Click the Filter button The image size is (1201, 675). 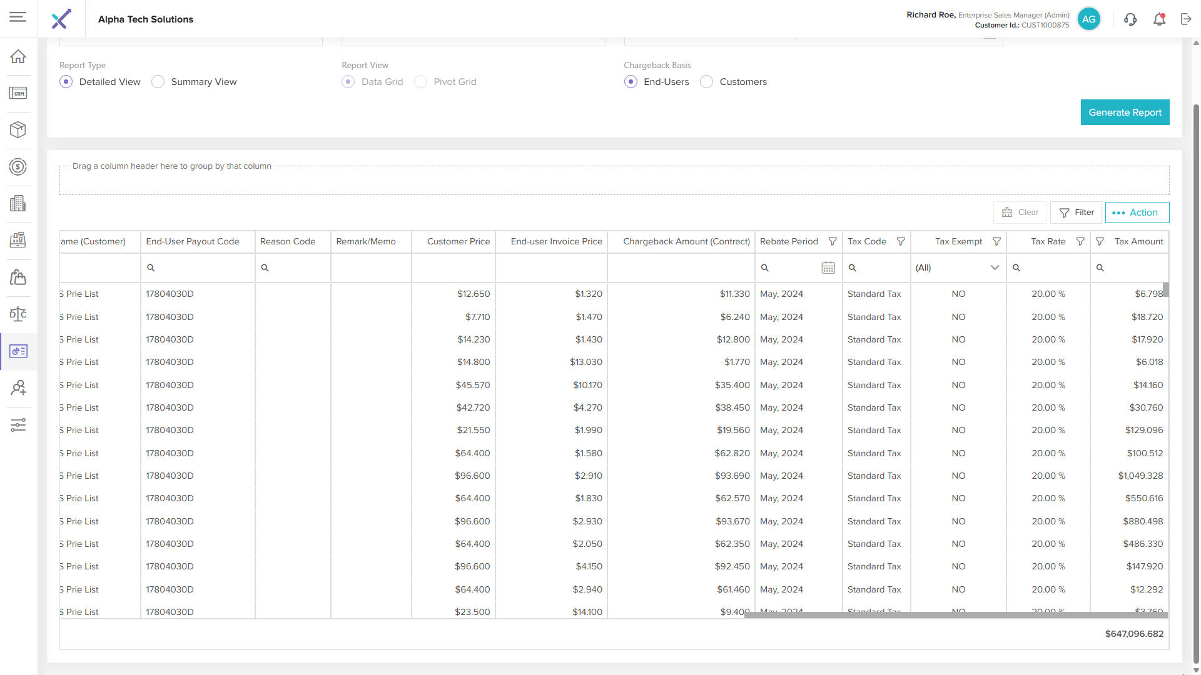tap(1076, 212)
